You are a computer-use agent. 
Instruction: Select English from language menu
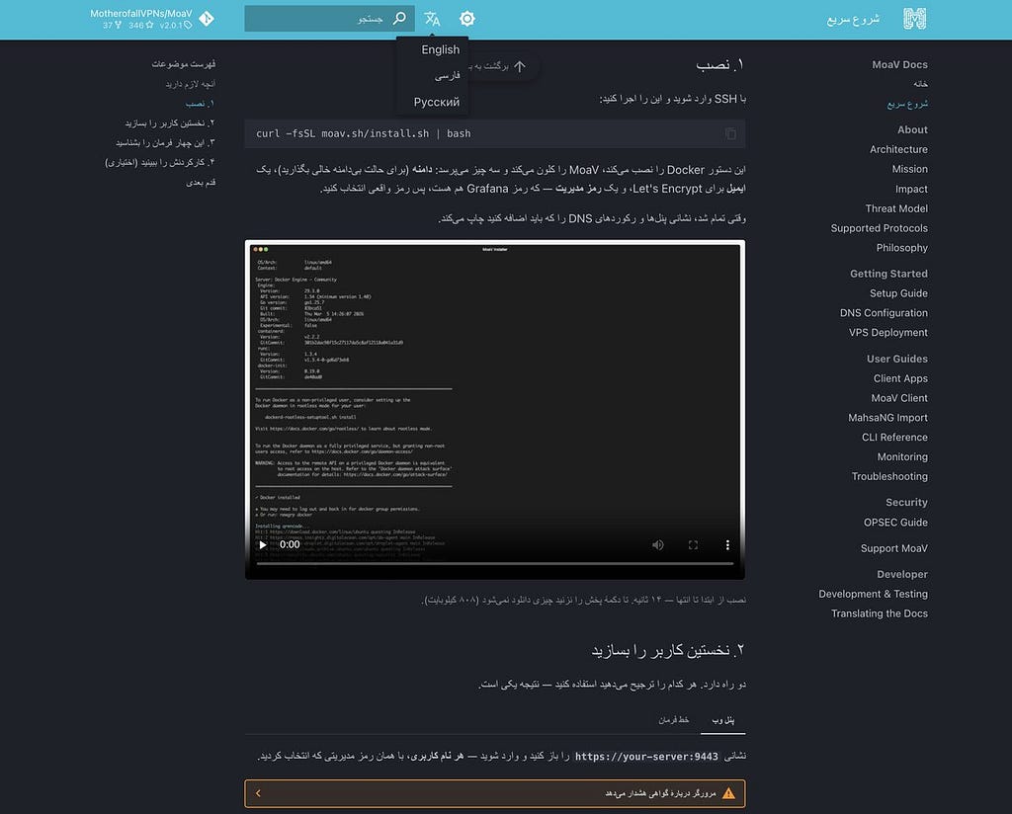pos(440,49)
